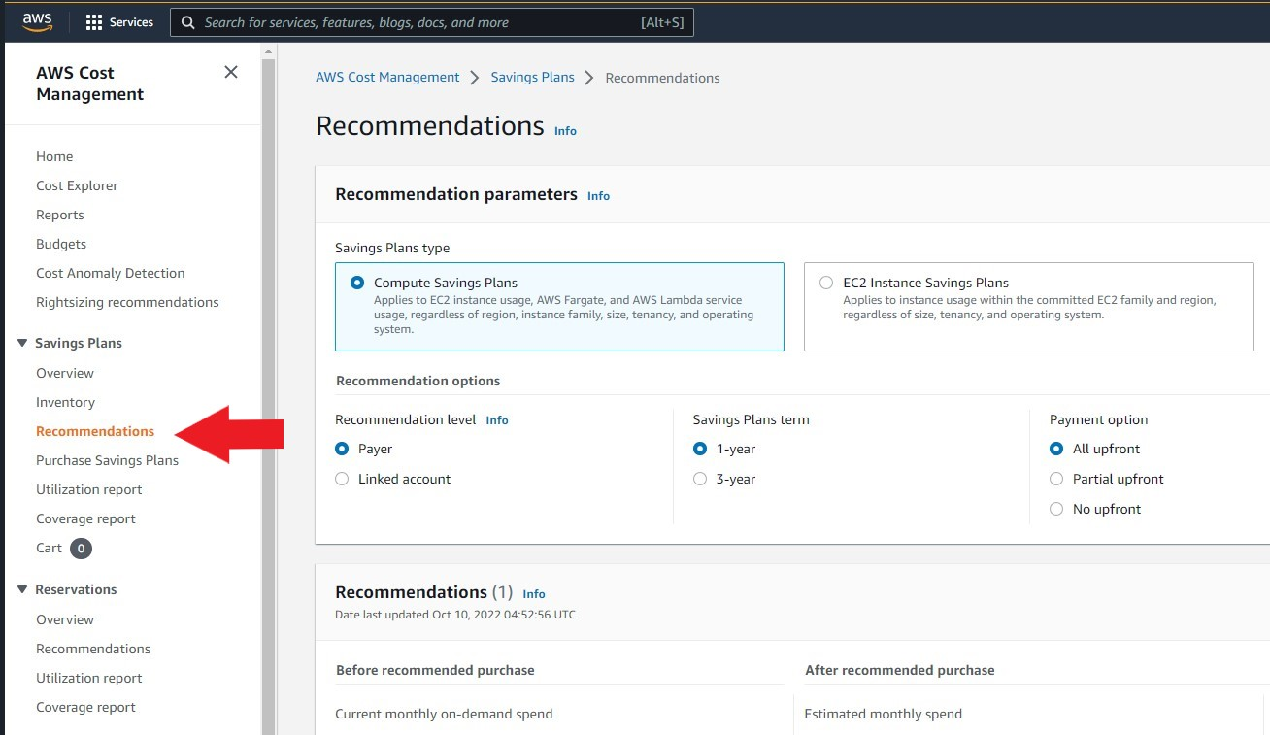The image size is (1270, 735).
Task: Close the AWS Cost Management sidebar
Action: tap(231, 72)
